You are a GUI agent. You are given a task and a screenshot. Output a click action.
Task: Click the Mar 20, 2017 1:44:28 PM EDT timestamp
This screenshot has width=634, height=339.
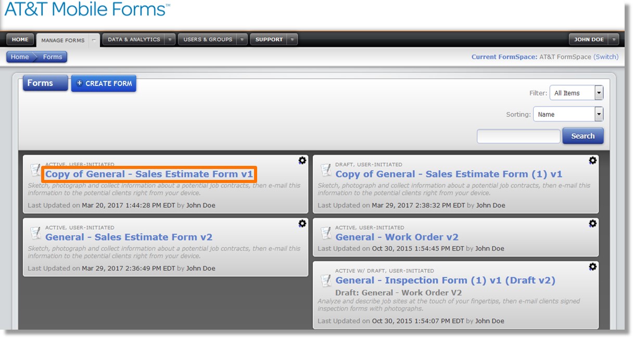[x=129, y=205]
